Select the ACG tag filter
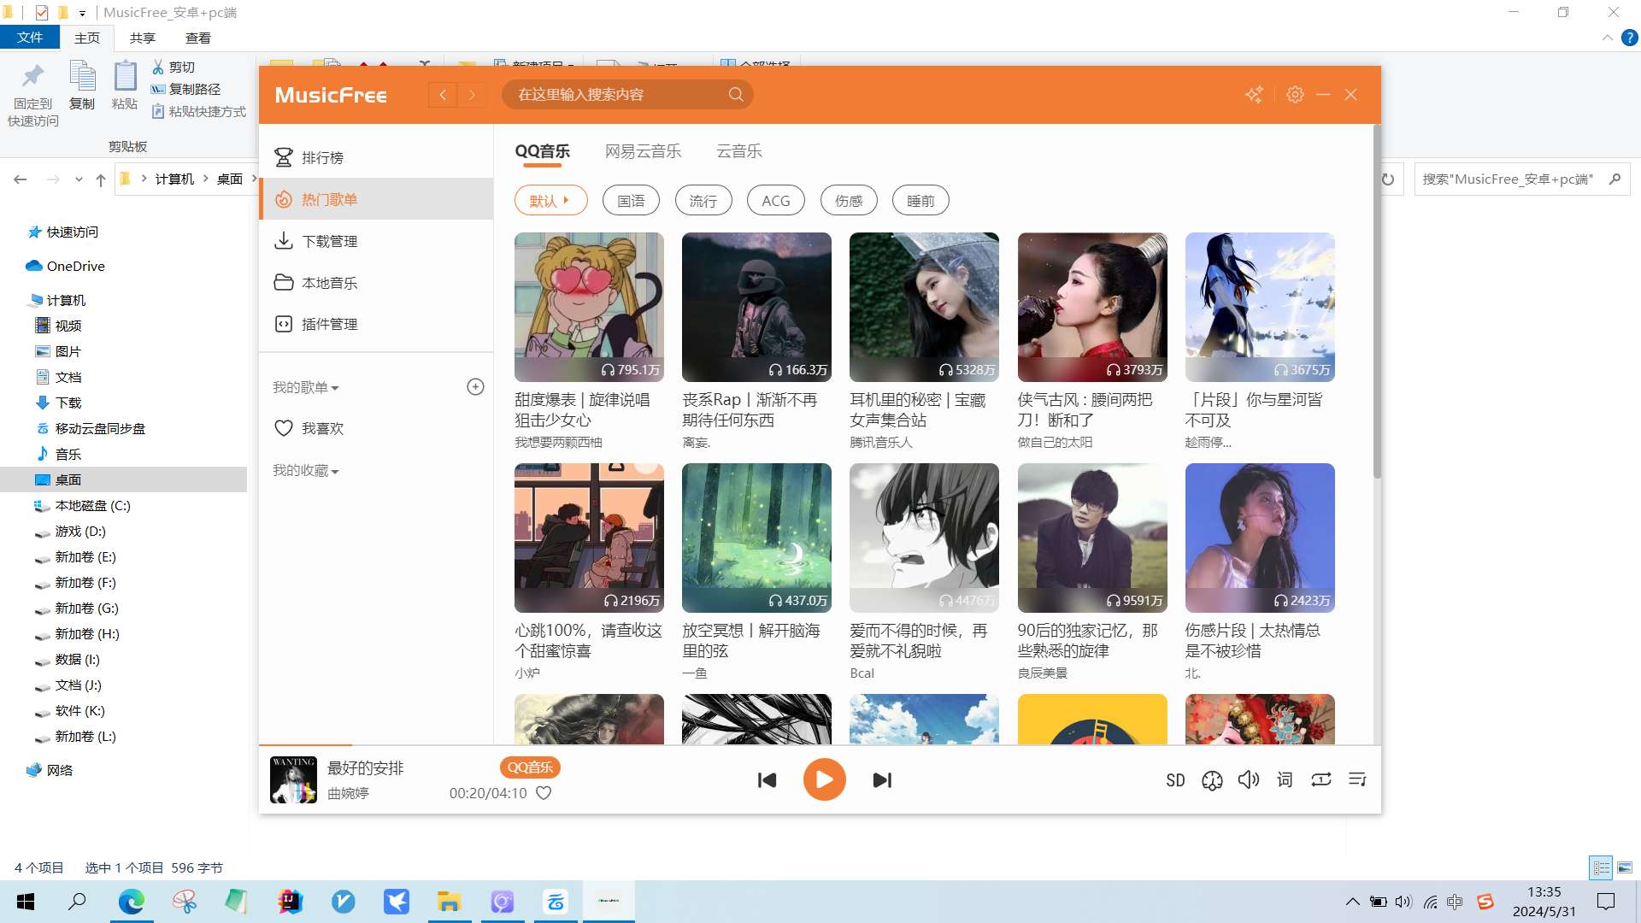Image resolution: width=1641 pixels, height=923 pixels. point(775,201)
